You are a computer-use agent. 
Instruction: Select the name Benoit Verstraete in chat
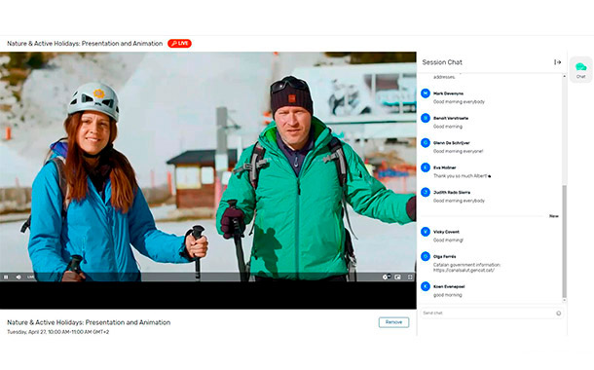451,118
